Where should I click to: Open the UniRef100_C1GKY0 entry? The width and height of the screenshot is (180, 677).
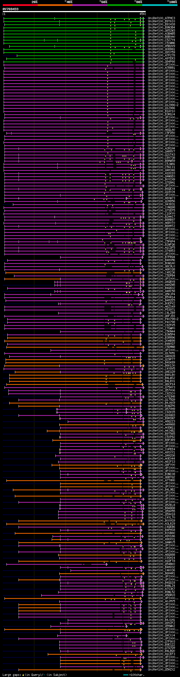coord(161,213)
